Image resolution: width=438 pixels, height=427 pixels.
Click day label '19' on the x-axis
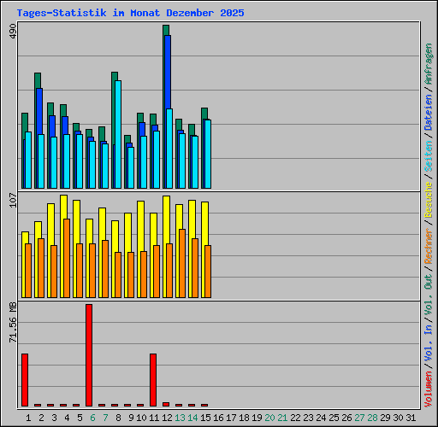(257, 418)
